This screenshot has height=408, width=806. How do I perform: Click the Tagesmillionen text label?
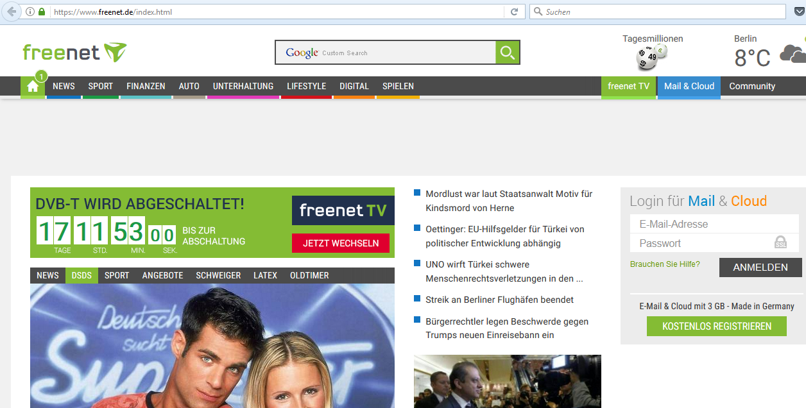653,38
